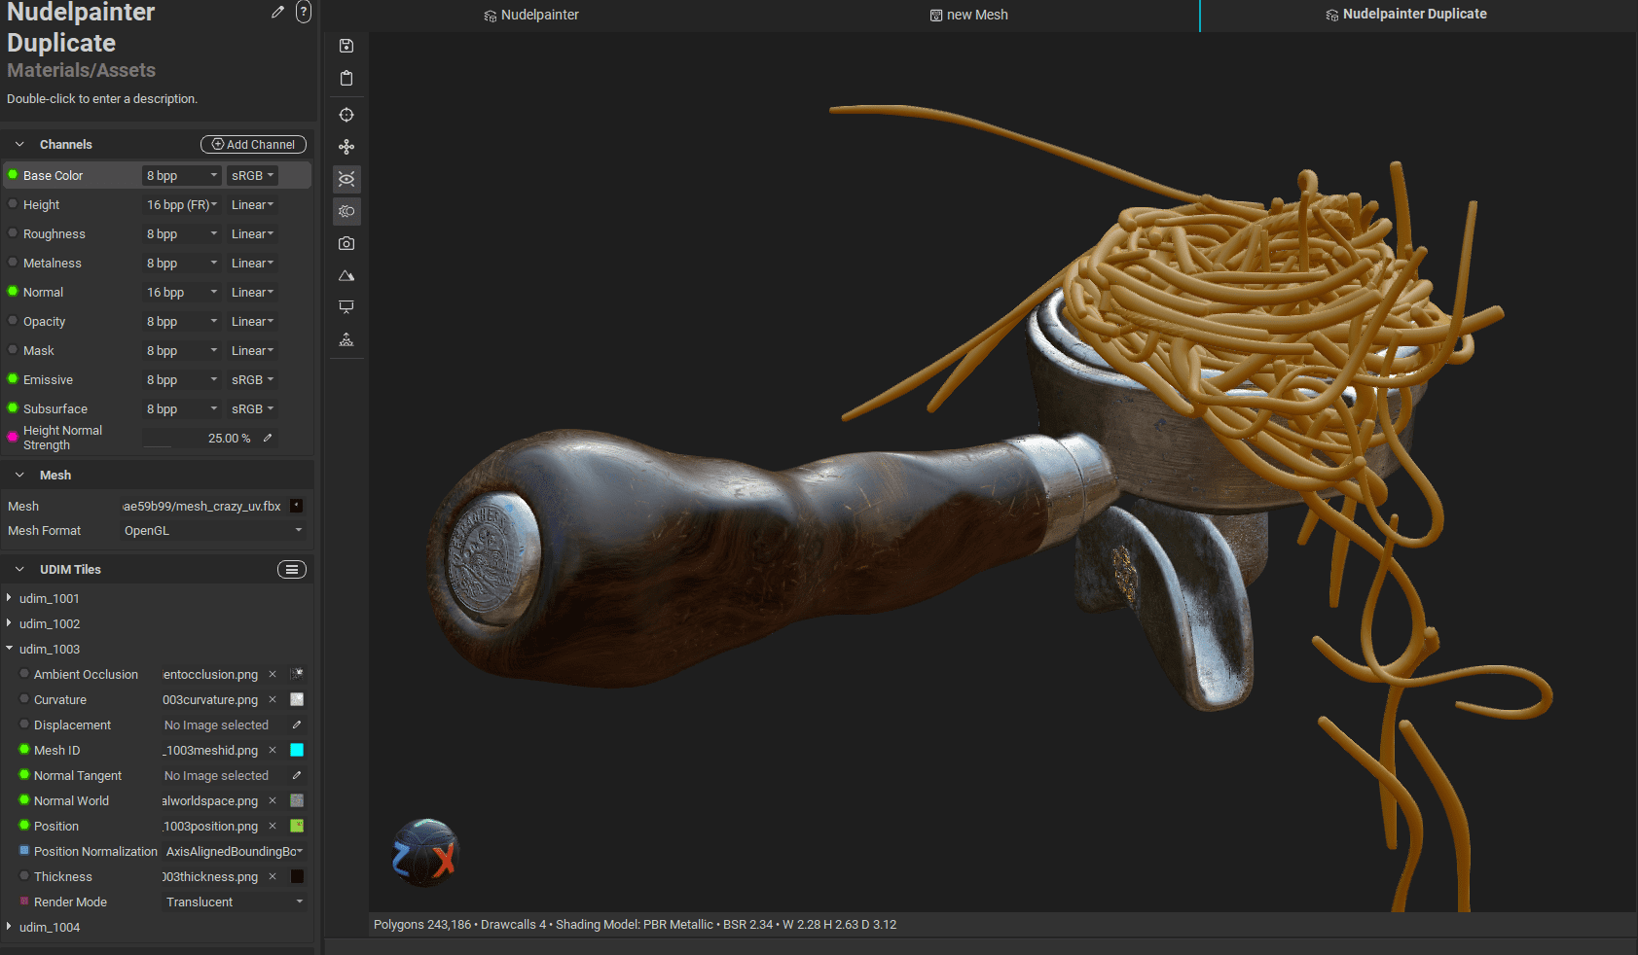Click the cyan Mesh ID image swatch
The image size is (1638, 955).
click(x=297, y=750)
